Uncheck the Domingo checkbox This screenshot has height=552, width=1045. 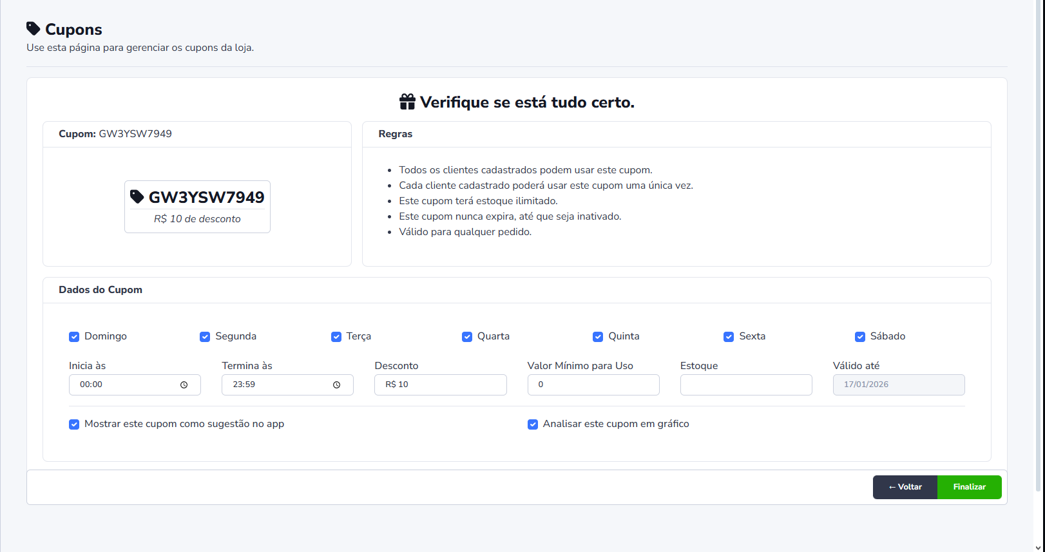tap(74, 337)
